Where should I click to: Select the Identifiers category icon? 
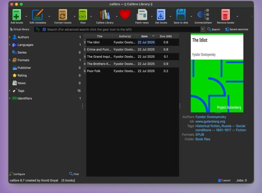coord(15,98)
